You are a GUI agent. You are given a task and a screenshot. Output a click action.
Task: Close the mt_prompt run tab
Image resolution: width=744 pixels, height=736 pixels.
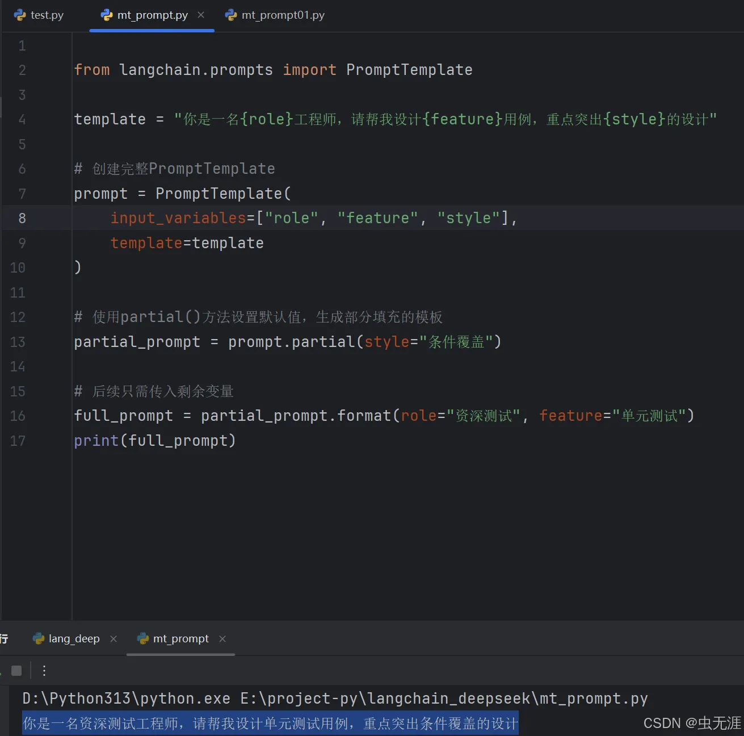[222, 639]
